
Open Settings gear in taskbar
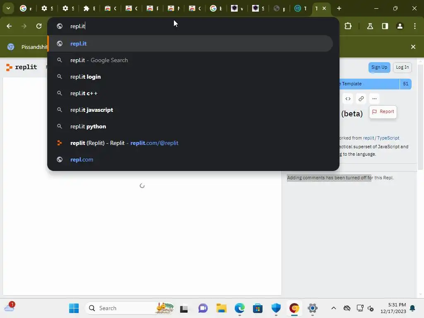point(313,308)
